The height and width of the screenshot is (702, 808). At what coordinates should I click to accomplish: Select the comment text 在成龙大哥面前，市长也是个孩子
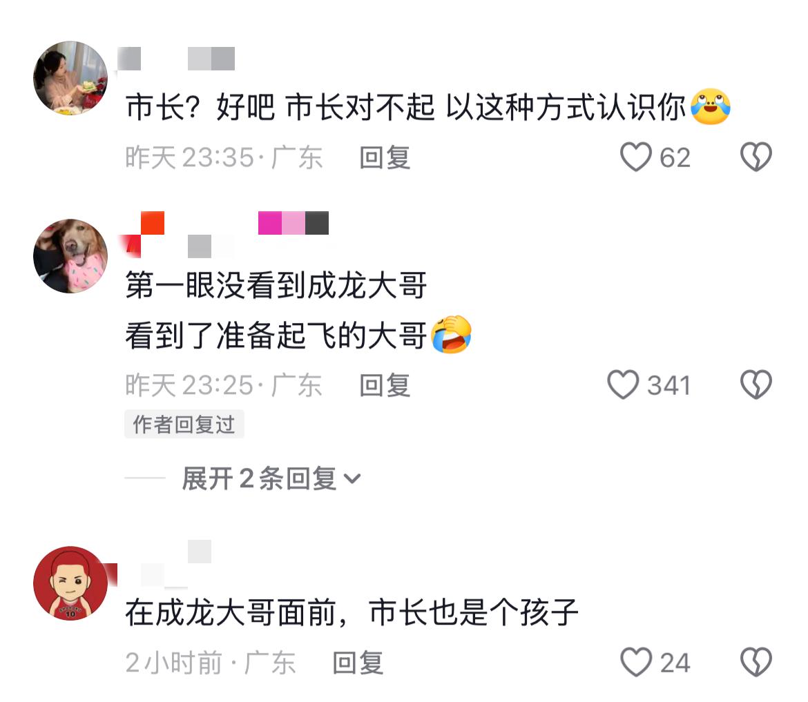tap(352, 612)
